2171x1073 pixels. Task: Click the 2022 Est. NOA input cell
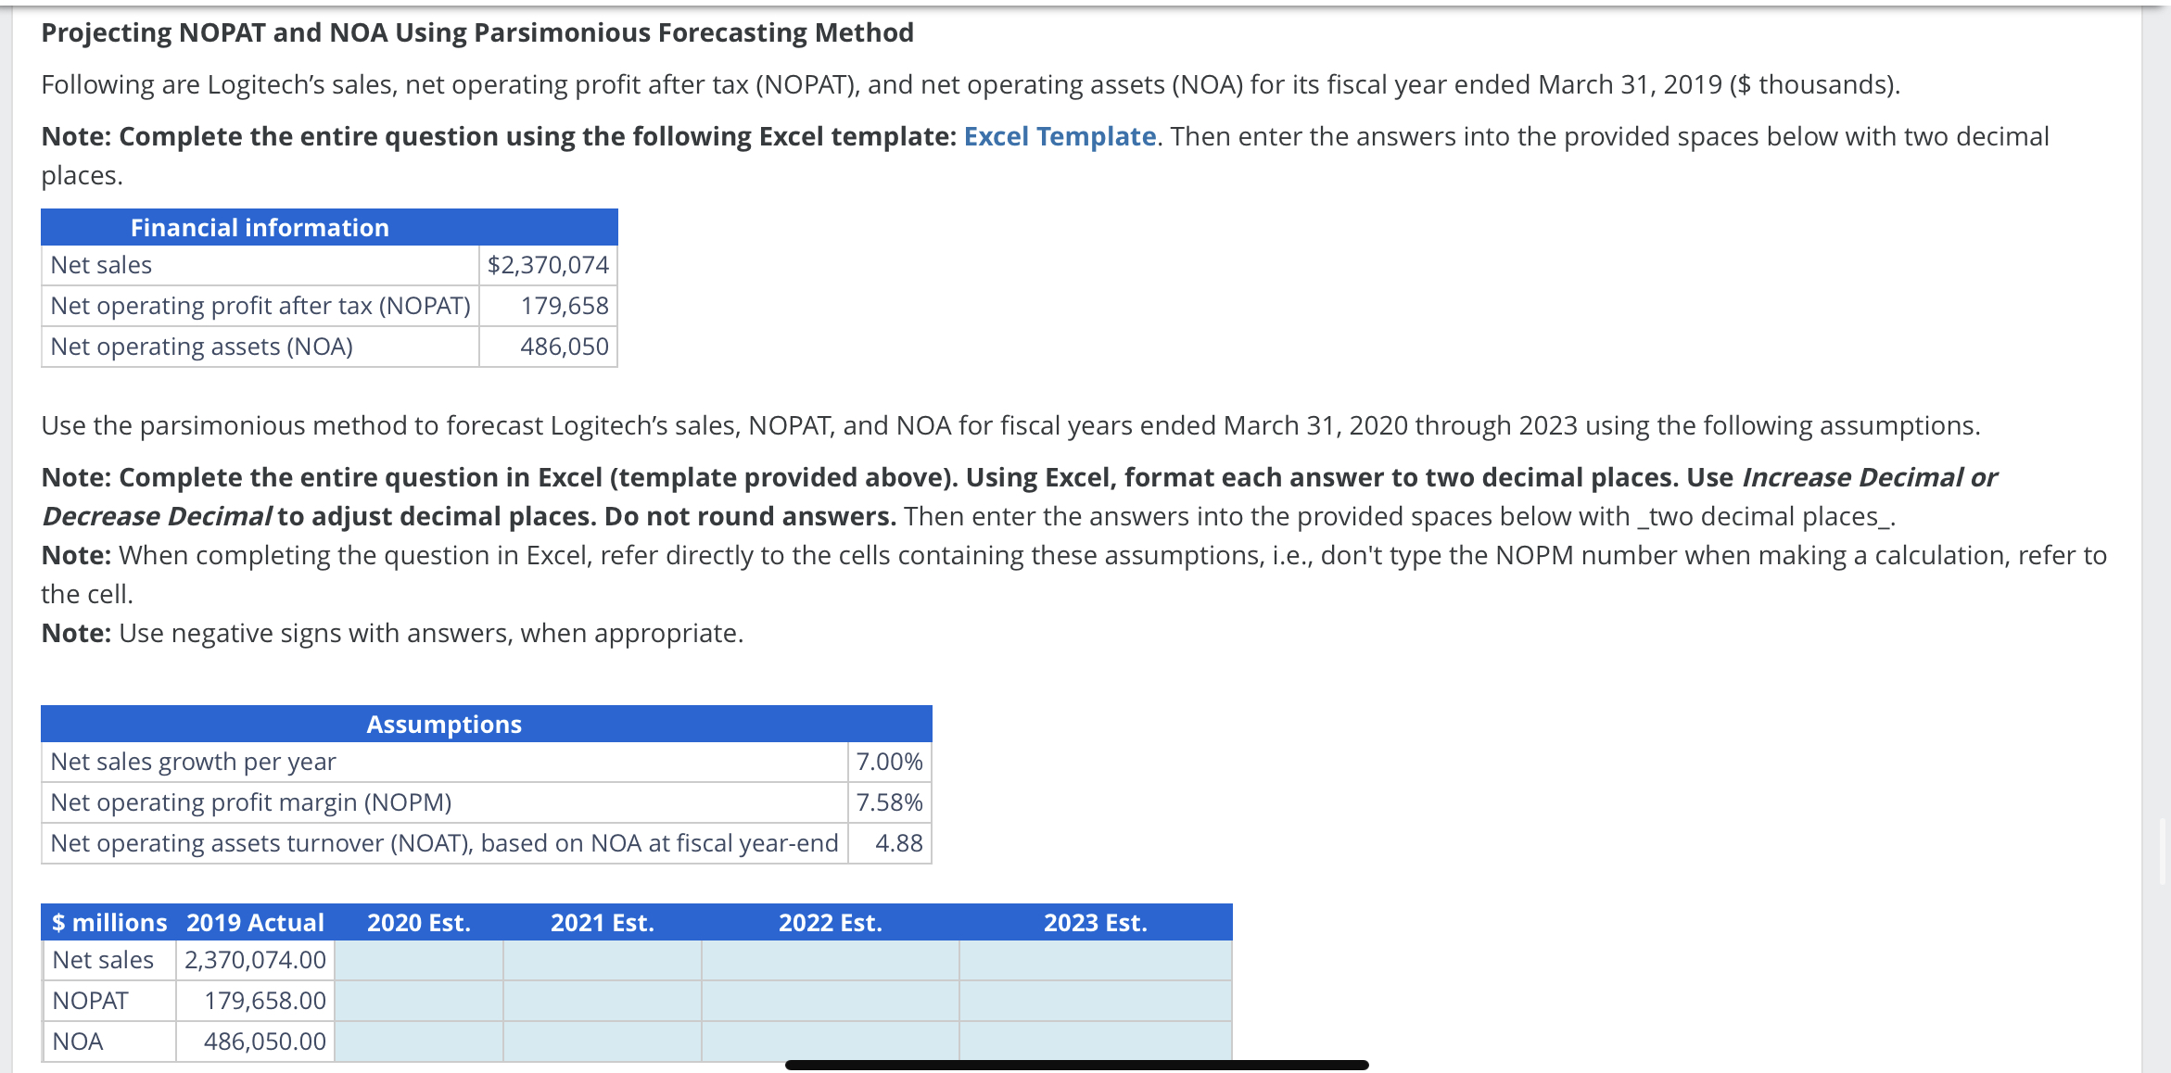click(828, 1041)
